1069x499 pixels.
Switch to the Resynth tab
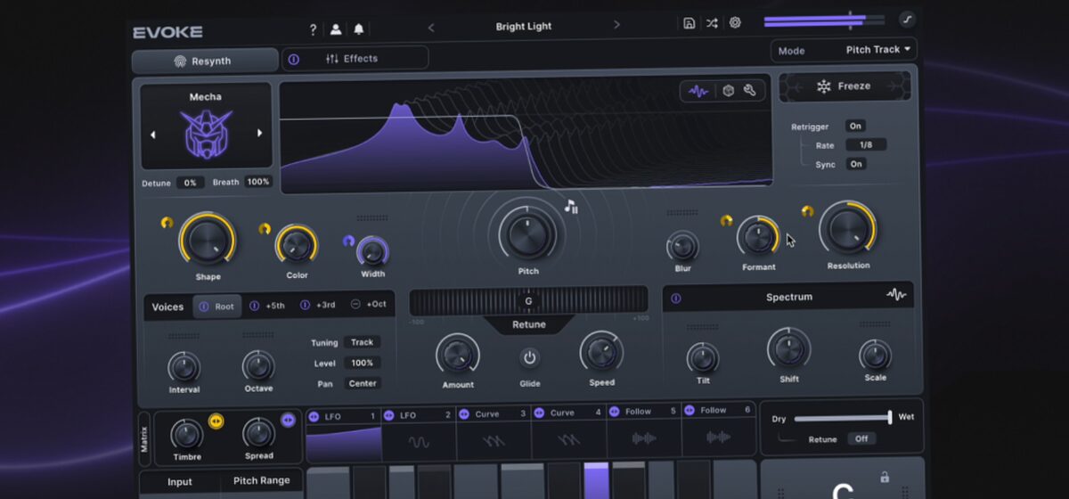(205, 61)
